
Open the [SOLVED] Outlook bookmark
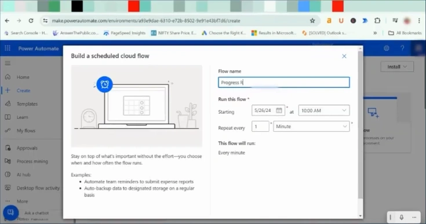point(324,33)
